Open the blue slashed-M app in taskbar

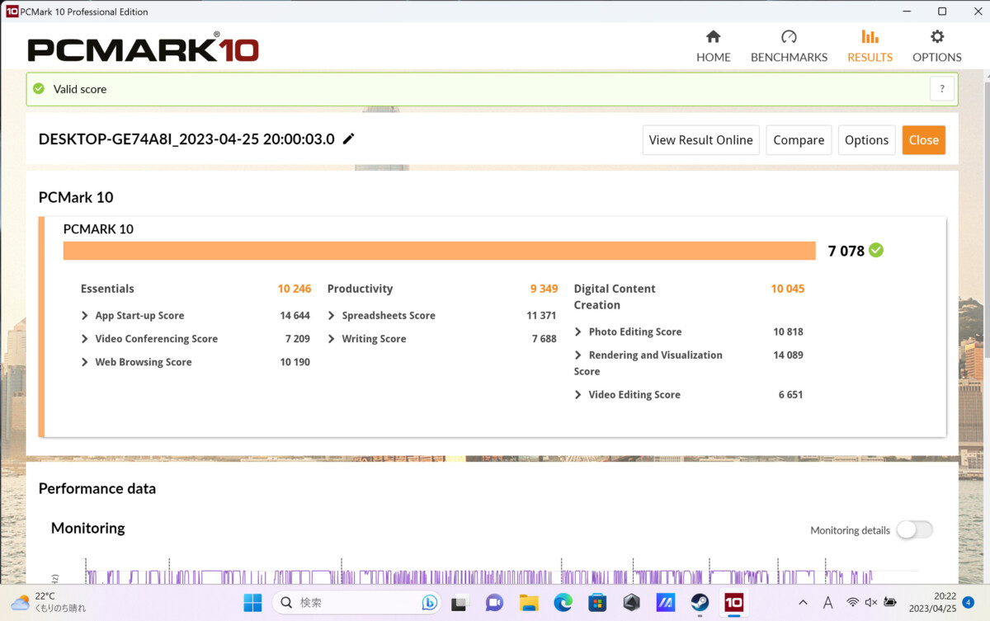(666, 603)
